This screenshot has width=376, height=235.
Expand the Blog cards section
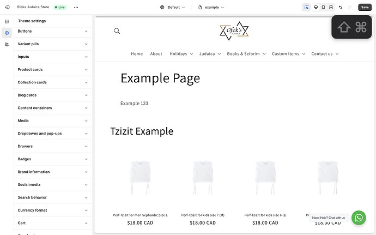pyautogui.click(x=53, y=95)
